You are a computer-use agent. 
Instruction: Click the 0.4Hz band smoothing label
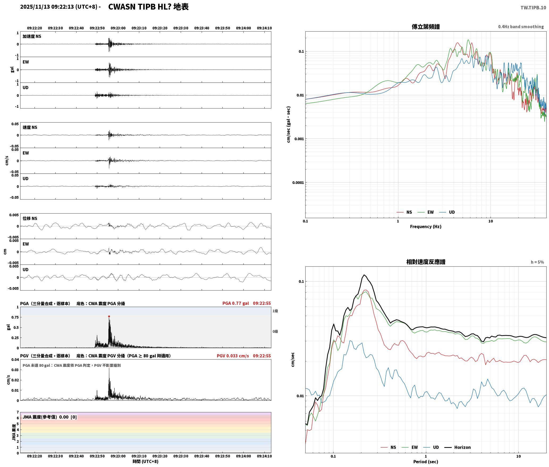click(521, 27)
